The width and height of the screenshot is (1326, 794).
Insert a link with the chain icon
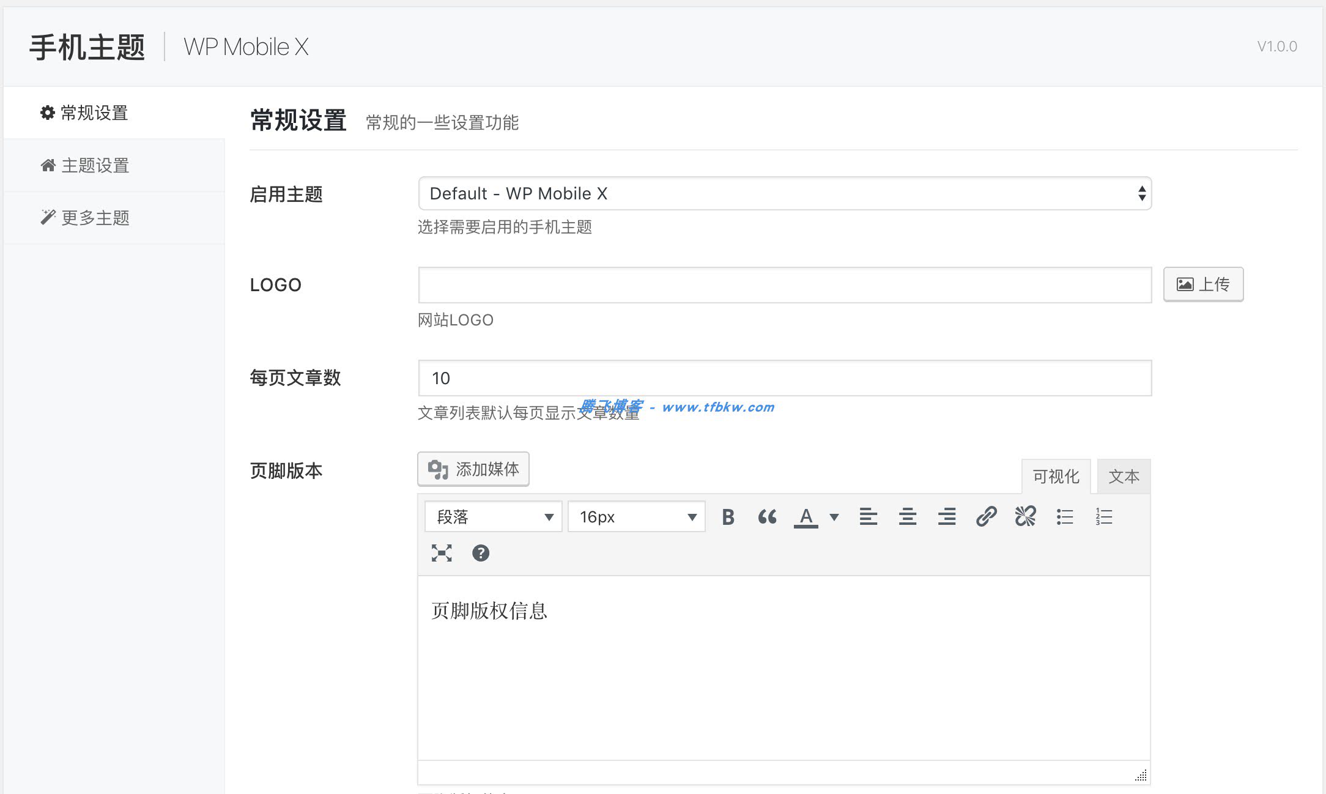click(x=986, y=517)
